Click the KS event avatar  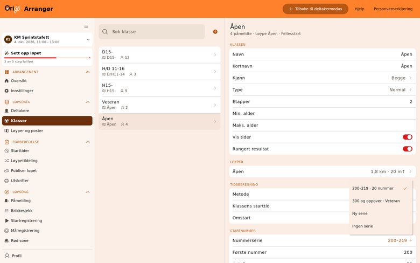[x=8, y=39]
